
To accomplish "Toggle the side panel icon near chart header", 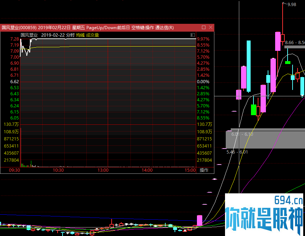I will pyautogui.click(x=193, y=35).
